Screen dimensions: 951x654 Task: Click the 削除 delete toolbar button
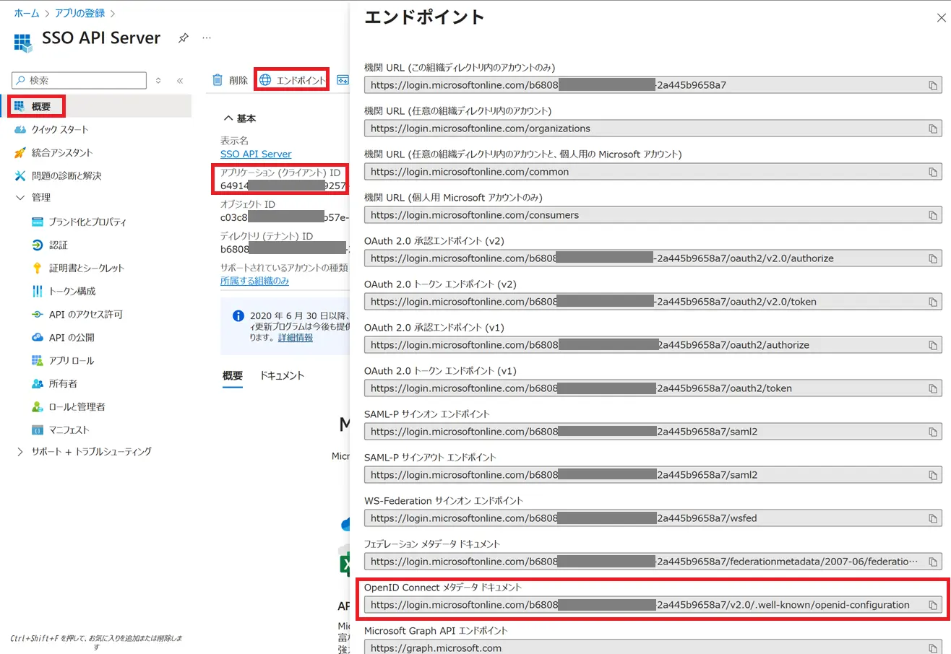click(231, 80)
